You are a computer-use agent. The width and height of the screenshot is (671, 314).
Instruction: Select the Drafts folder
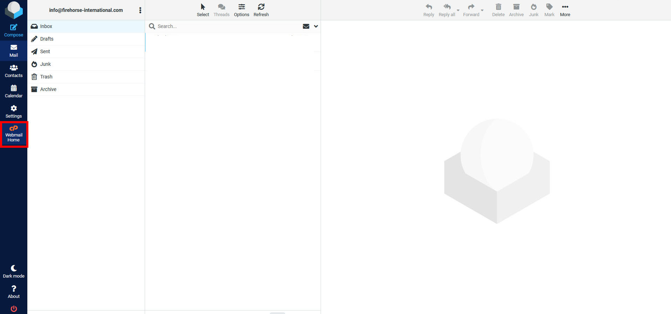point(47,39)
